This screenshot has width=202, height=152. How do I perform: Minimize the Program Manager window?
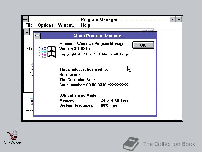pos(173,19)
